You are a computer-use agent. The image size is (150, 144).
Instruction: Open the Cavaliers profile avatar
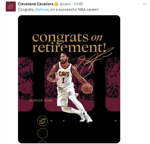pos(10,7)
